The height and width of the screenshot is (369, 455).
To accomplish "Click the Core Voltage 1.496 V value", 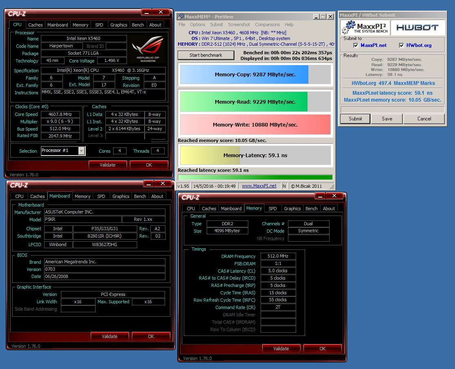I will point(112,61).
